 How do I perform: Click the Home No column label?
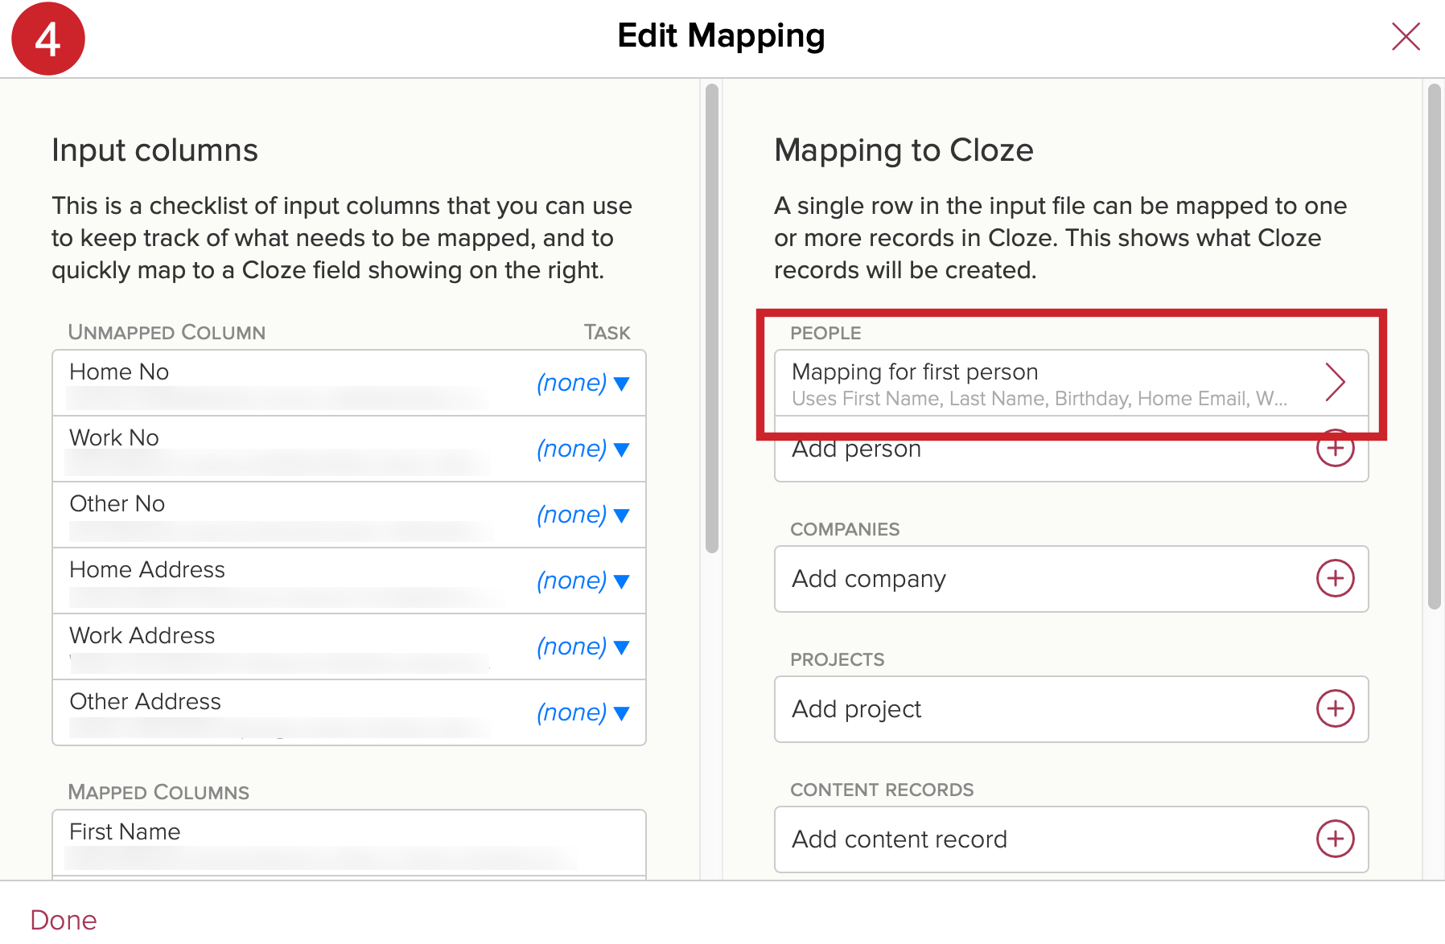119,371
